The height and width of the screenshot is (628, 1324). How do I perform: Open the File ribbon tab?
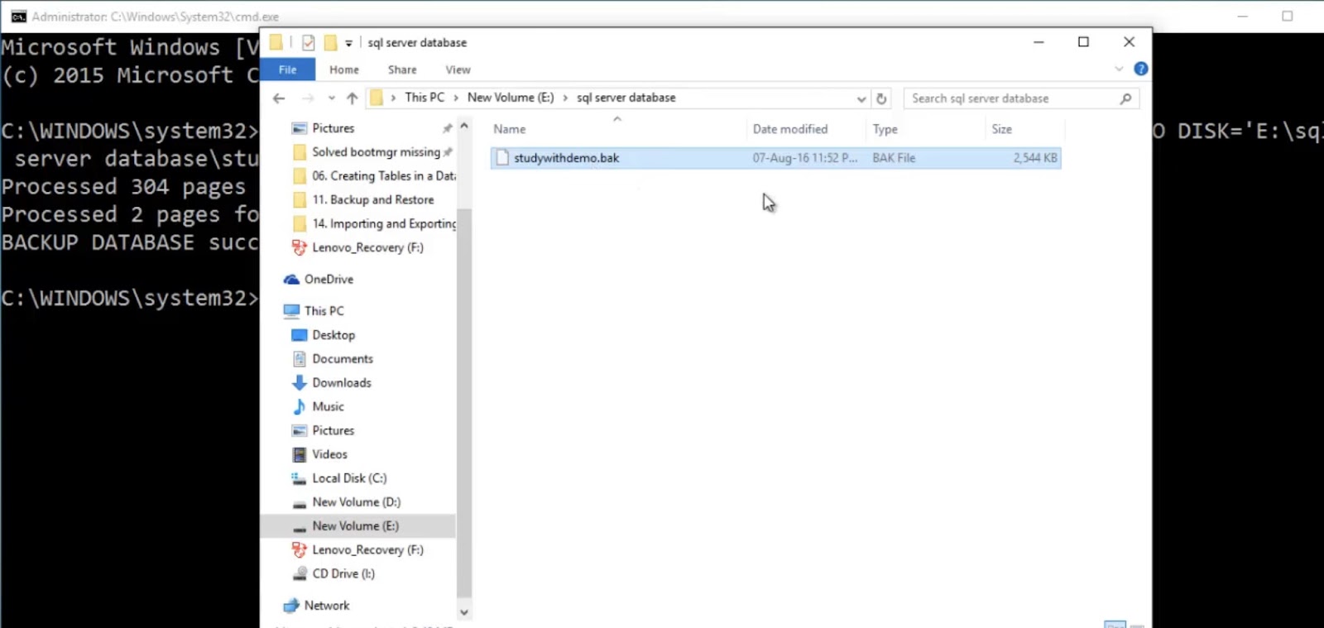pyautogui.click(x=287, y=70)
